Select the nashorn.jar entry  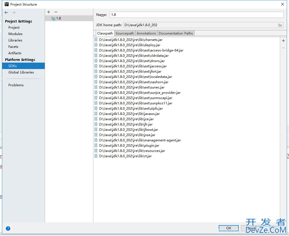coord(134,82)
